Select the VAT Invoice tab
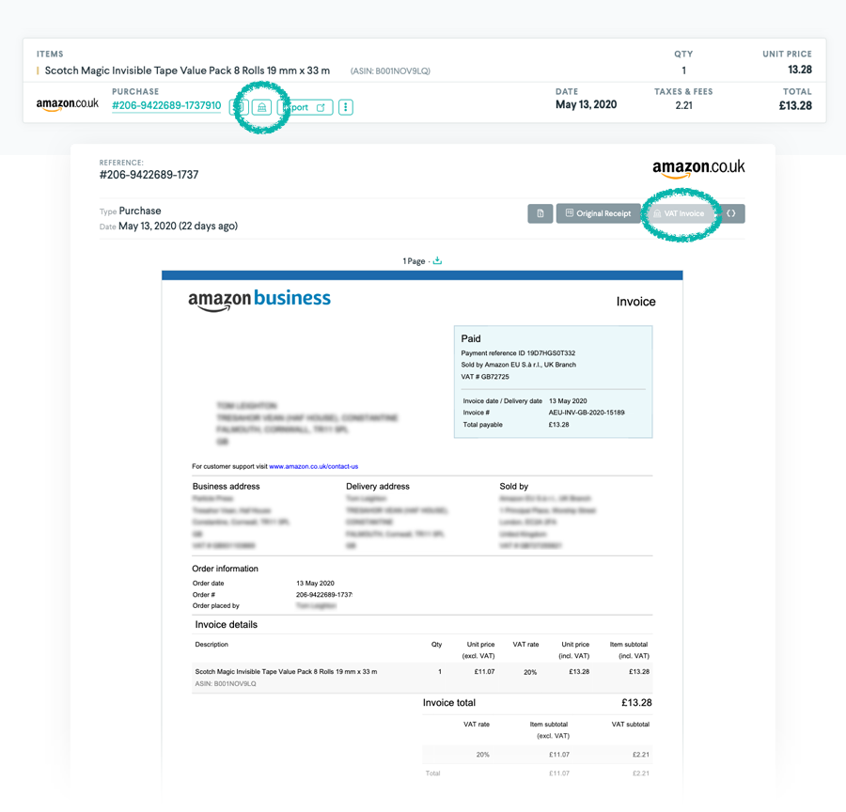Image resolution: width=846 pixels, height=812 pixels. click(x=678, y=213)
